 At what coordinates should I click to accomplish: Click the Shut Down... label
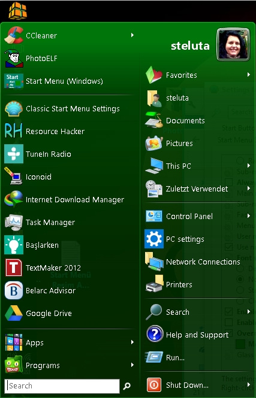tap(188, 385)
